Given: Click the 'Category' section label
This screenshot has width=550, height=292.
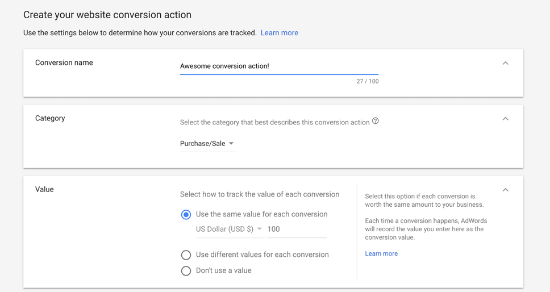Looking at the screenshot, I should [x=50, y=119].
